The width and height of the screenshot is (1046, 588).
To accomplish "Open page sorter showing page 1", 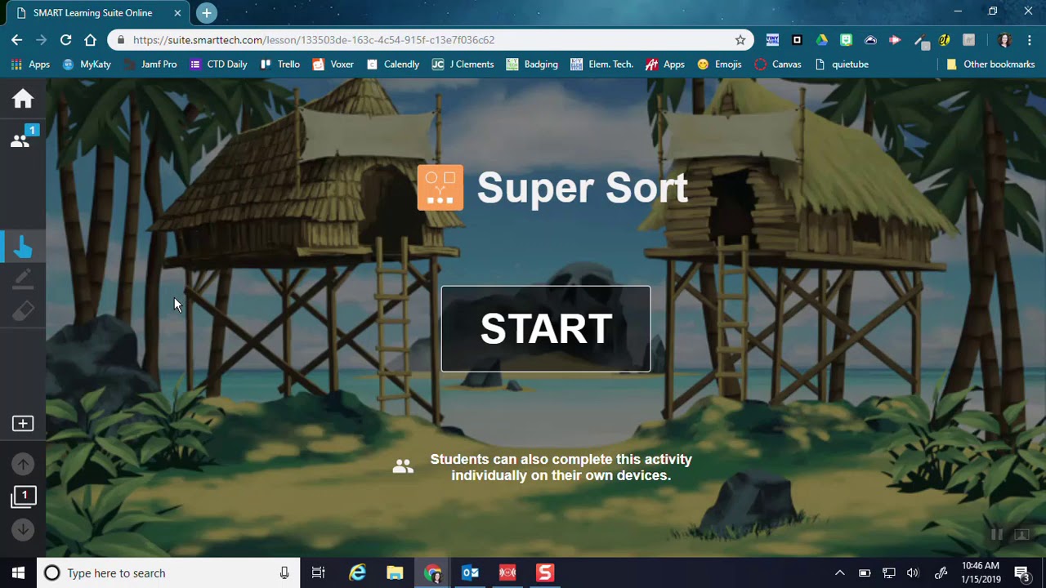I will (x=23, y=497).
